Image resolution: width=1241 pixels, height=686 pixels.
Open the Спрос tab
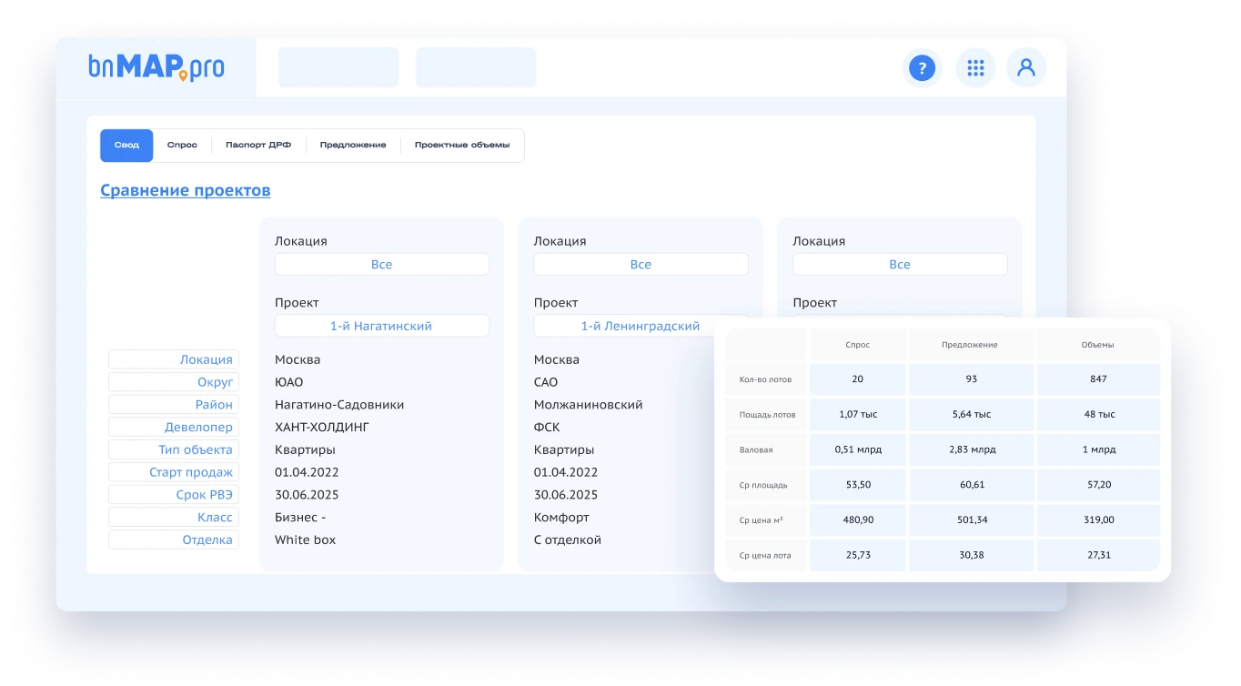pyautogui.click(x=182, y=146)
